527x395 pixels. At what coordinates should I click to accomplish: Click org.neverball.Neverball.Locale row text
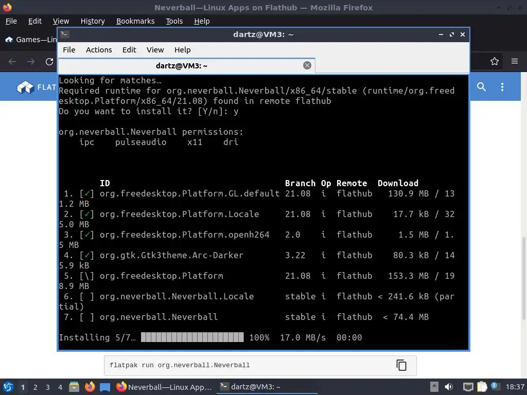177,296
